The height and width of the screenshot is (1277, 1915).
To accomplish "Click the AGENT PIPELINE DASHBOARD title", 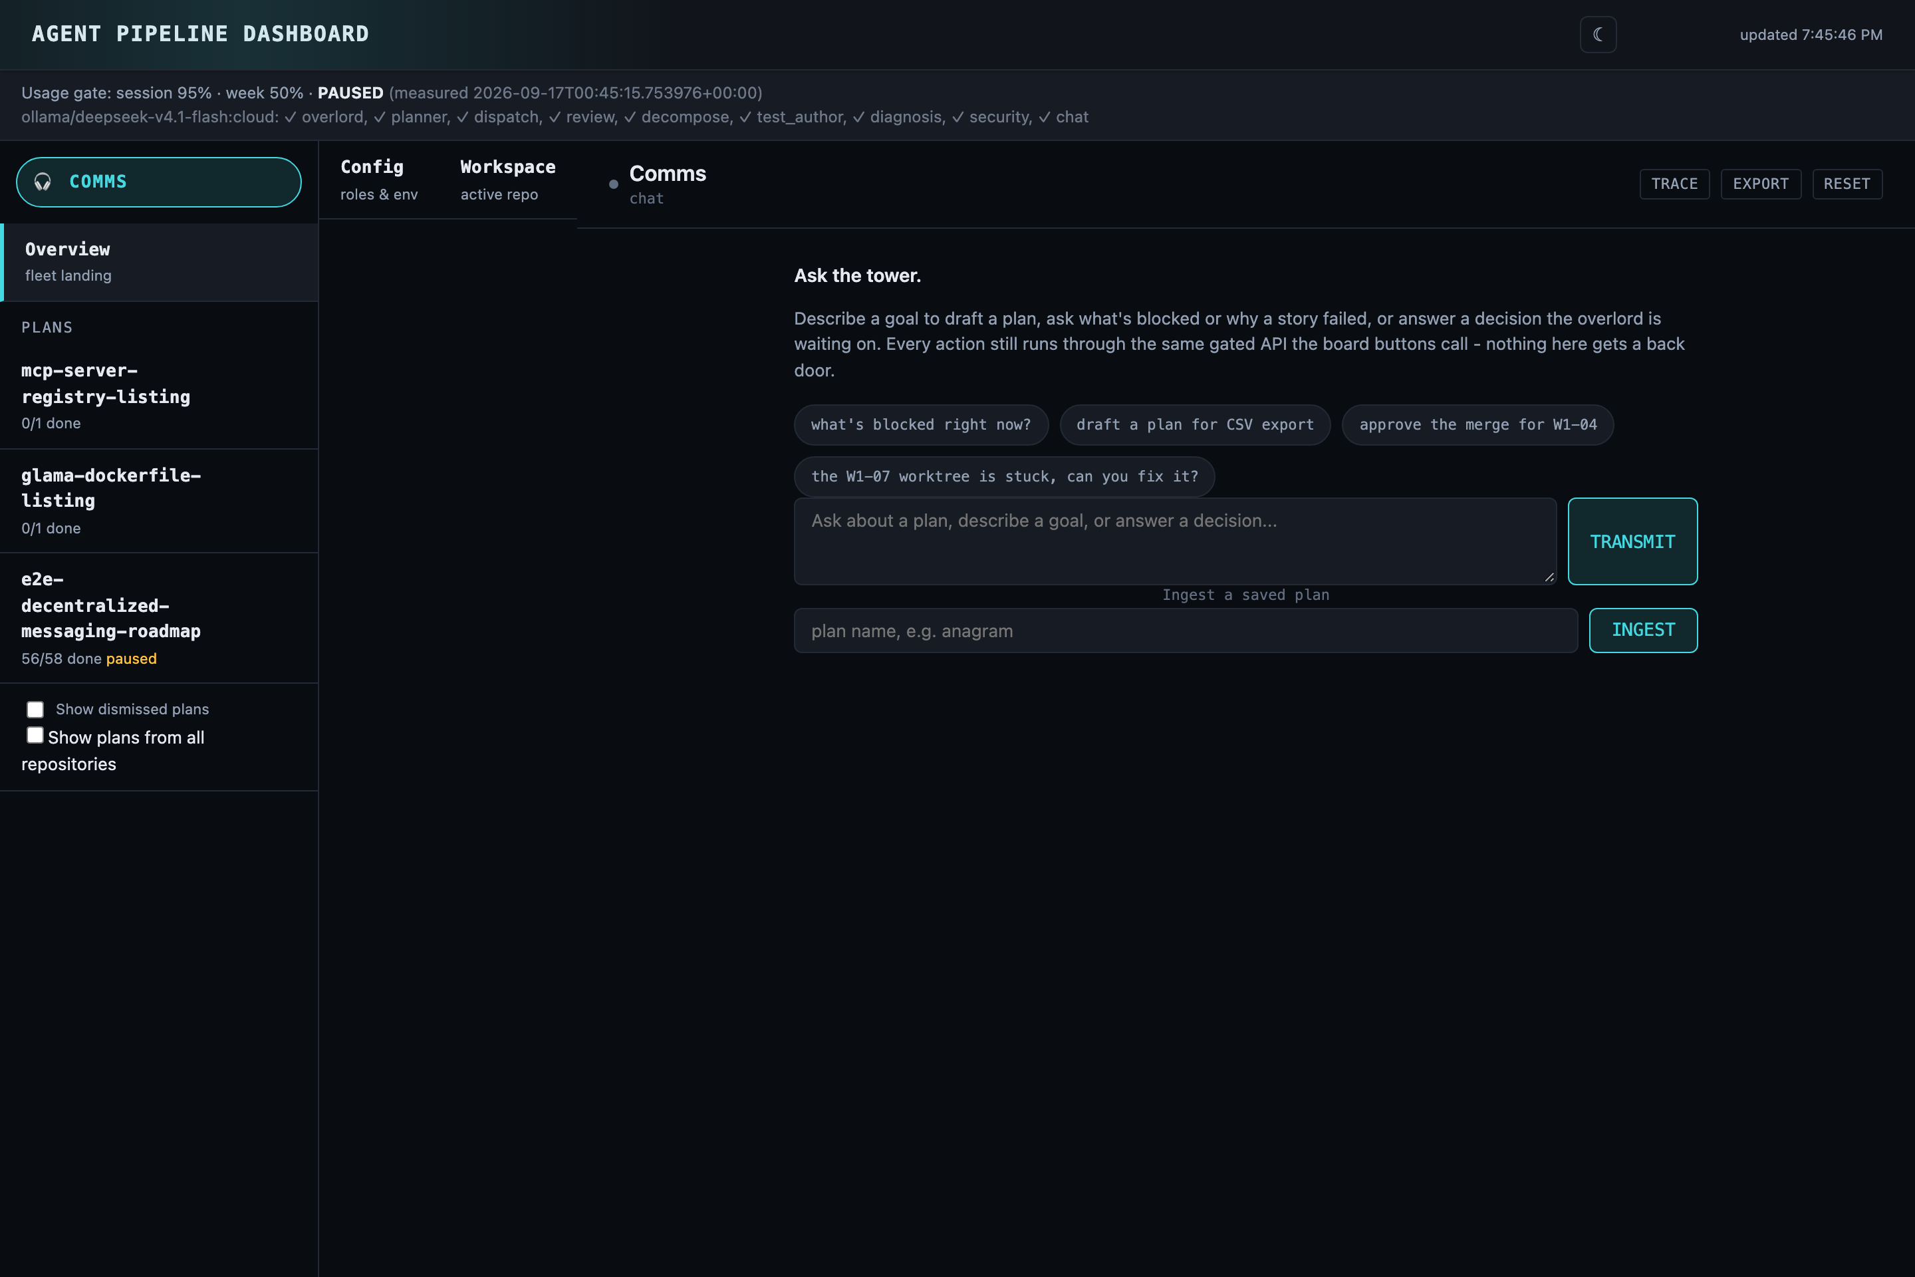I will coord(200,34).
